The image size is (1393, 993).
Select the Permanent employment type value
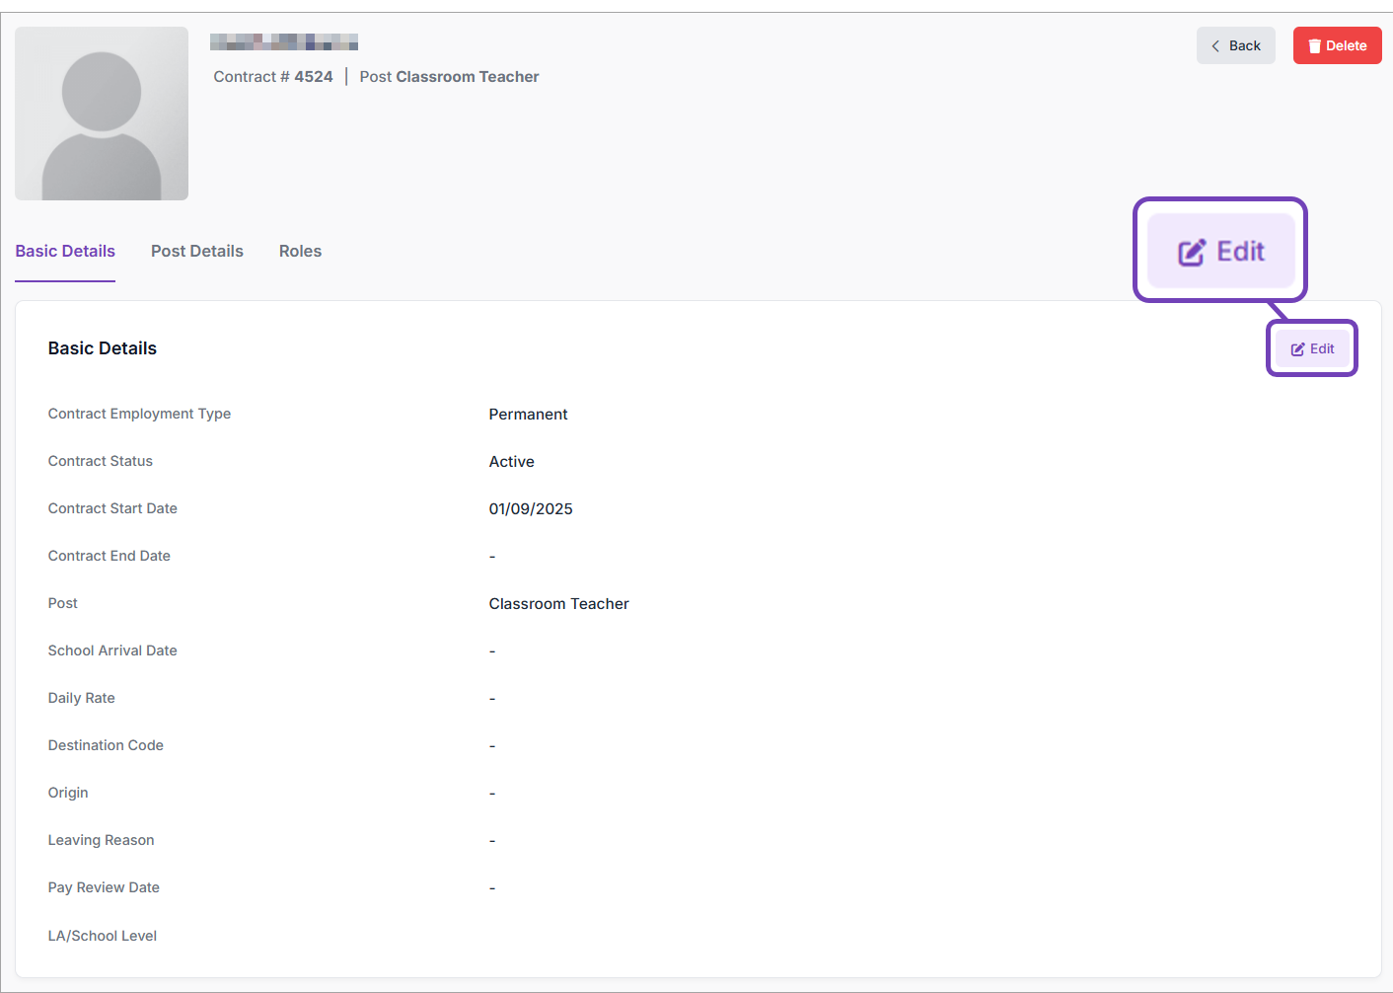(528, 415)
